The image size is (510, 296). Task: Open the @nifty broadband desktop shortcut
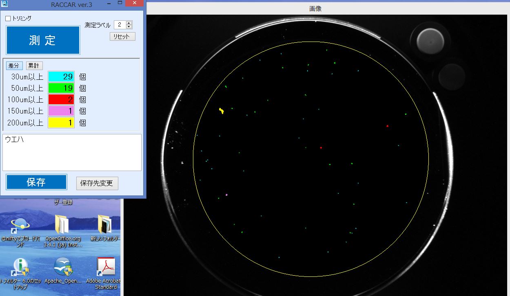tap(21, 232)
